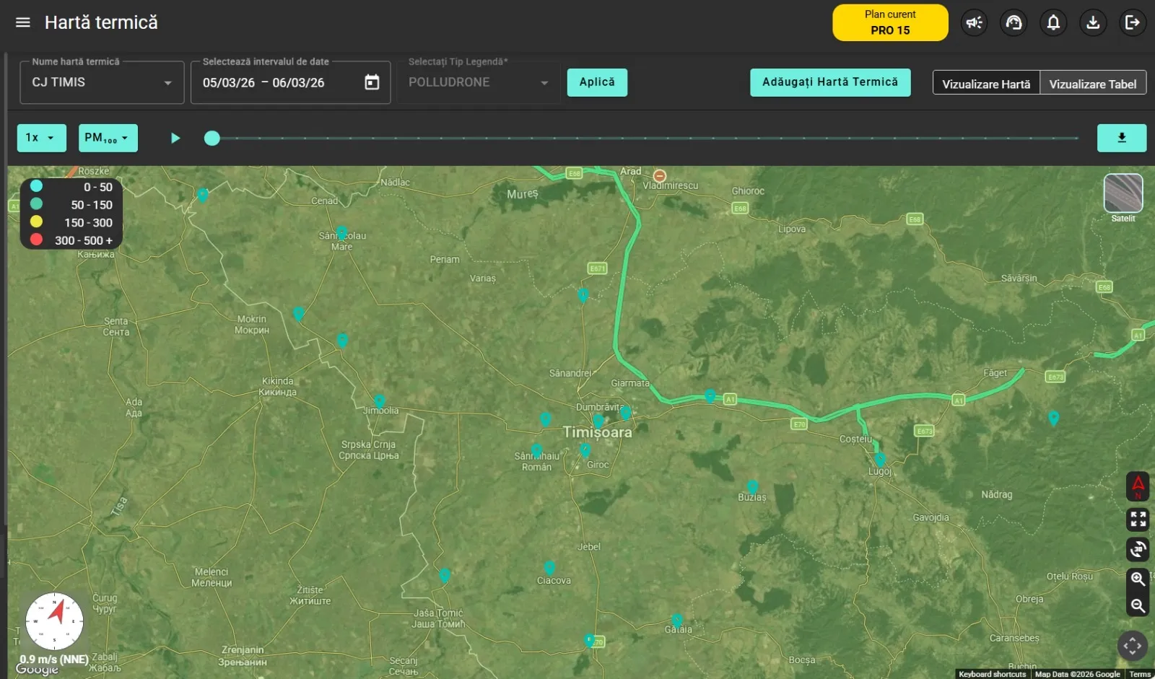Open the hamburger navigation menu
The width and height of the screenshot is (1155, 679).
tap(23, 22)
